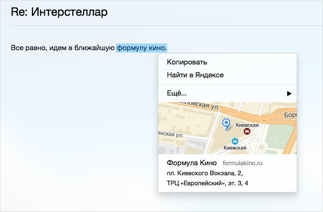Click the highlighted text формулу кино
Image resolution: width=323 pixels, height=212 pixels.
141,48
